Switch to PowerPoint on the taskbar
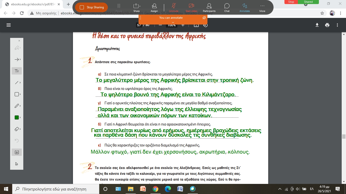 (143, 189)
